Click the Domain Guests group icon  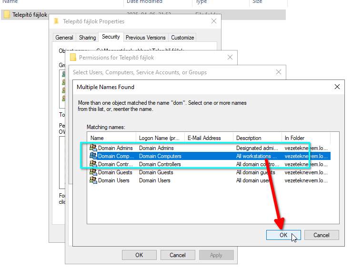(93, 172)
